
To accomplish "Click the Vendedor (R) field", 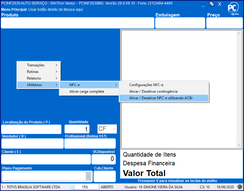I will [x=33, y=143].
